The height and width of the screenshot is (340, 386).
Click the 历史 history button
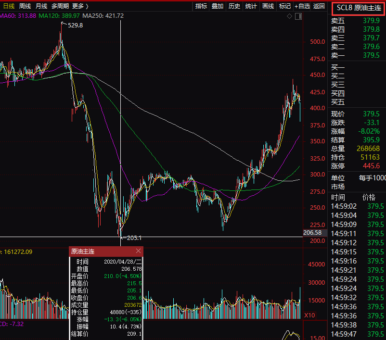[x=234, y=6]
